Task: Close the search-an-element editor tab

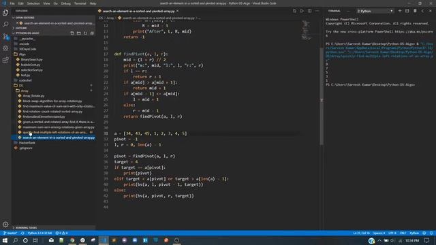Action: tap(177, 11)
